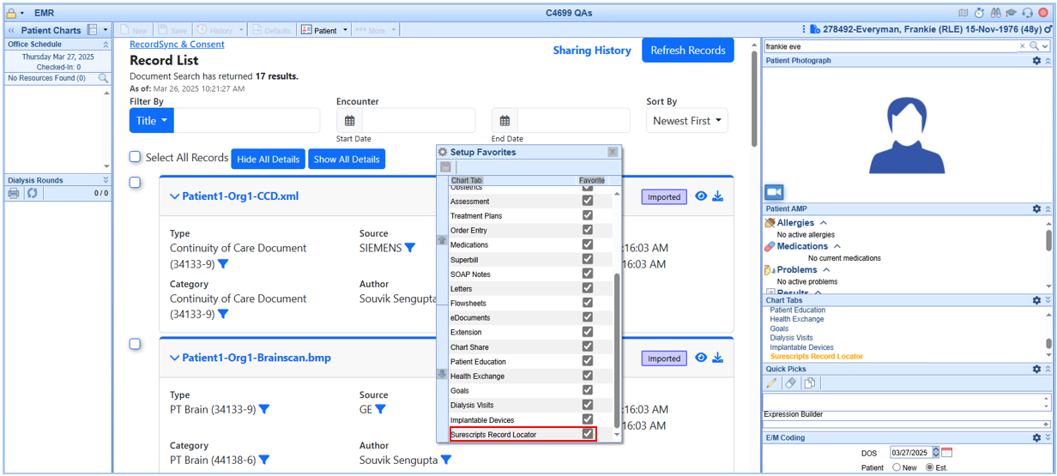This screenshot has height=476, width=1057.
Task: Toggle the Select All Records checkbox
Action: pyautogui.click(x=135, y=157)
